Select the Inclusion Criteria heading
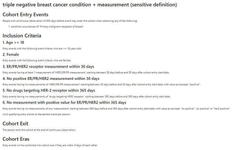Viewport: 238px width, 150px height. tap(22, 36)
